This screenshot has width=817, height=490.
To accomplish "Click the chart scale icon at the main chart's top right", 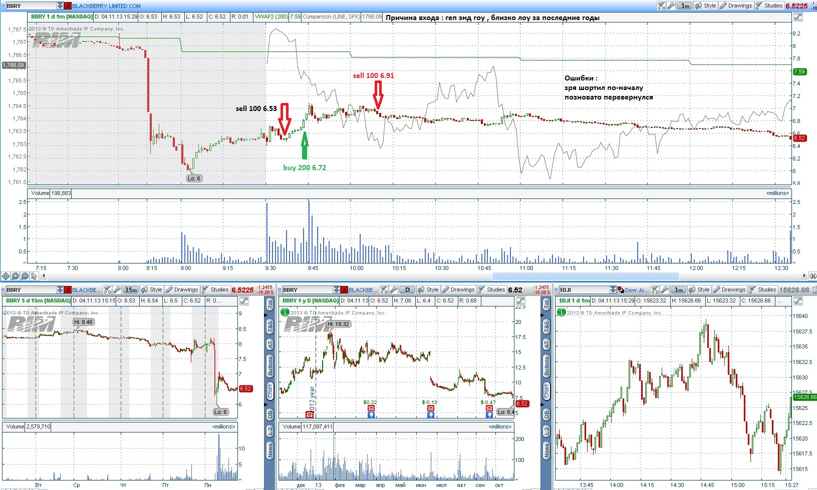I will coord(798,17).
